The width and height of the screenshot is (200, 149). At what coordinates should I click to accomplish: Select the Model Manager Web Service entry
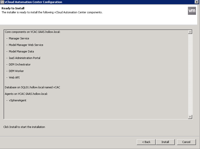point(26,45)
